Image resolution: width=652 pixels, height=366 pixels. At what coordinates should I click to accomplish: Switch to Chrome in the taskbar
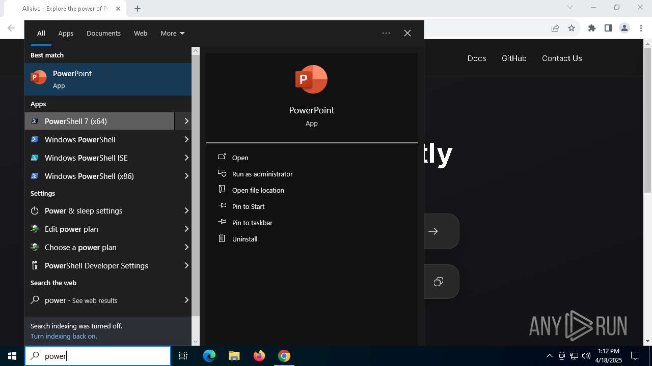[284, 356]
